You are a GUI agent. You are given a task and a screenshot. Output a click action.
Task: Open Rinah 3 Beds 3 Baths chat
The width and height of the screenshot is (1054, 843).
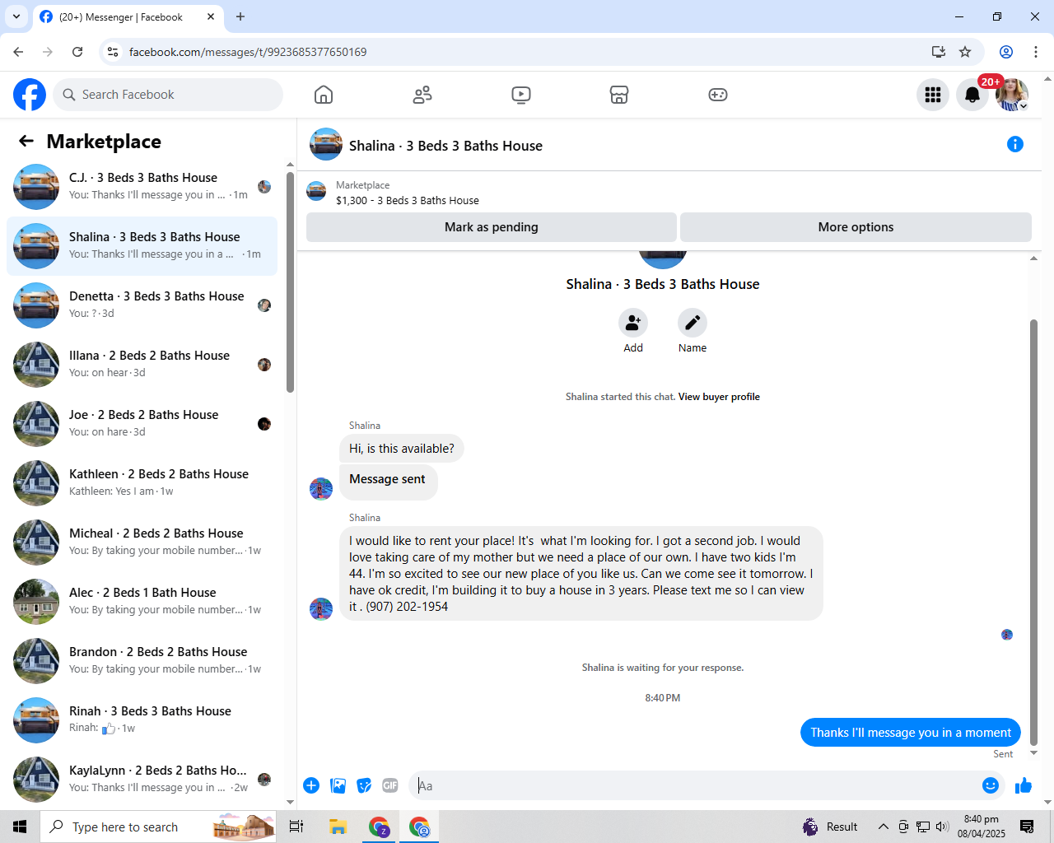(x=142, y=720)
